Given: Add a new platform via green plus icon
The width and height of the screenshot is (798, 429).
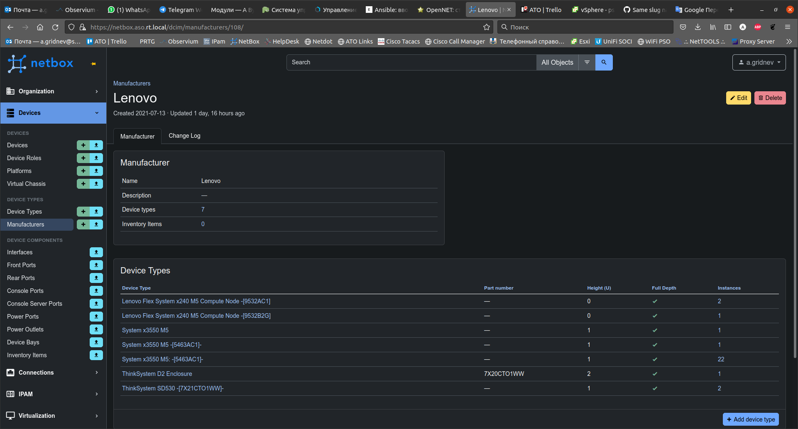Looking at the screenshot, I should [83, 171].
